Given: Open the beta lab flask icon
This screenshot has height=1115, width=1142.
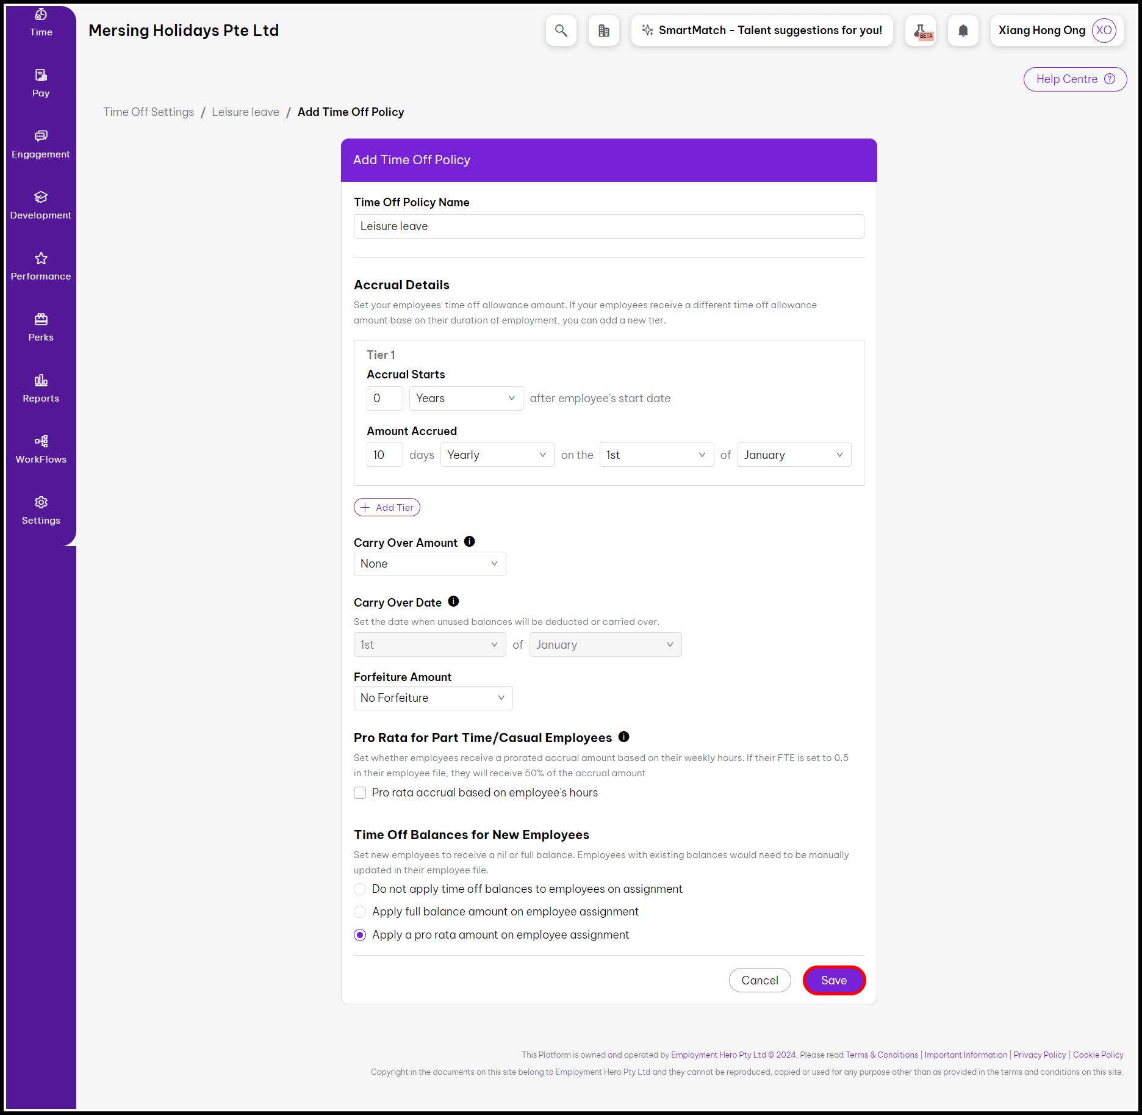Looking at the screenshot, I should coord(920,31).
